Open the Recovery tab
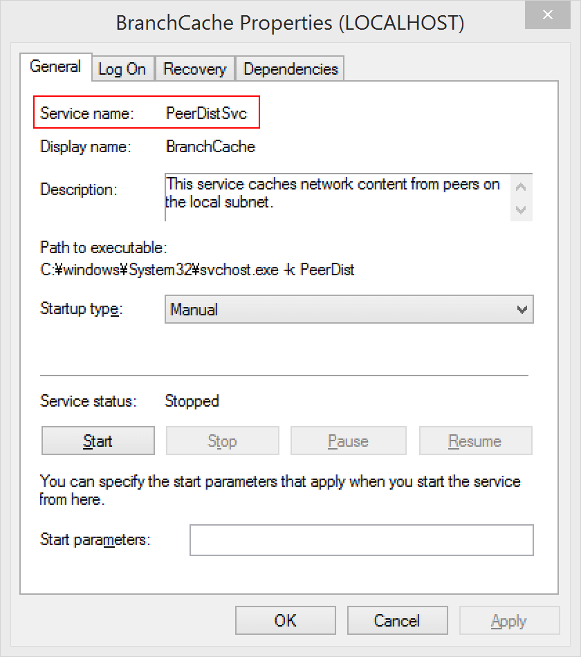The height and width of the screenshot is (657, 581). point(194,69)
